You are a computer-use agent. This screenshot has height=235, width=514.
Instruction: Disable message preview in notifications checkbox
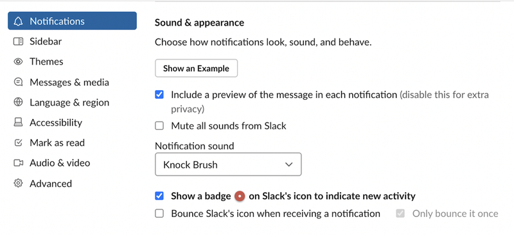[159, 95]
